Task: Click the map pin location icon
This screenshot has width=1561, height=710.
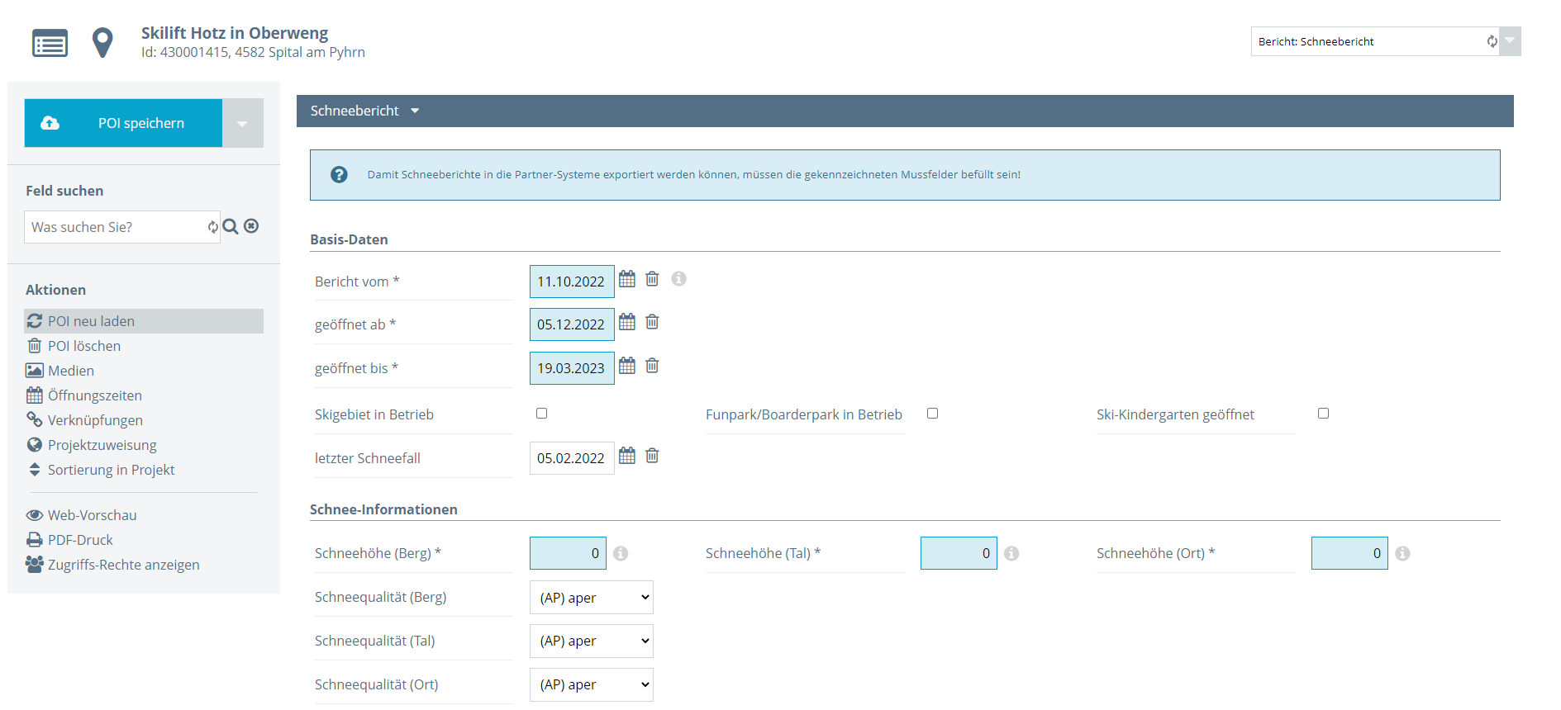Action: click(102, 43)
